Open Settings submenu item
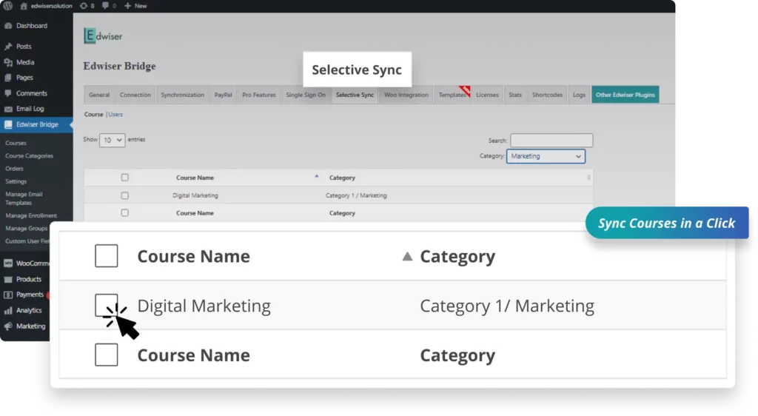Viewport: 758px width, 416px height. coord(16,181)
